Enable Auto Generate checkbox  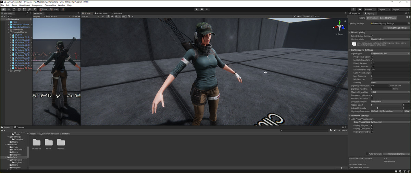(368, 154)
